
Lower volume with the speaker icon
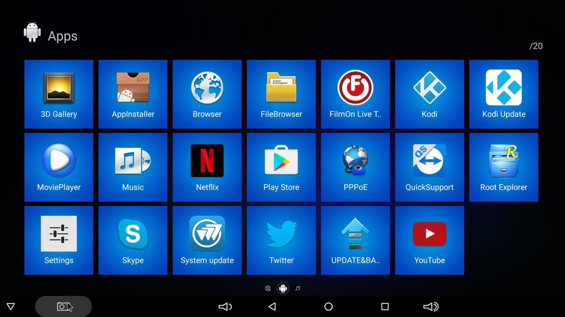coord(225,306)
